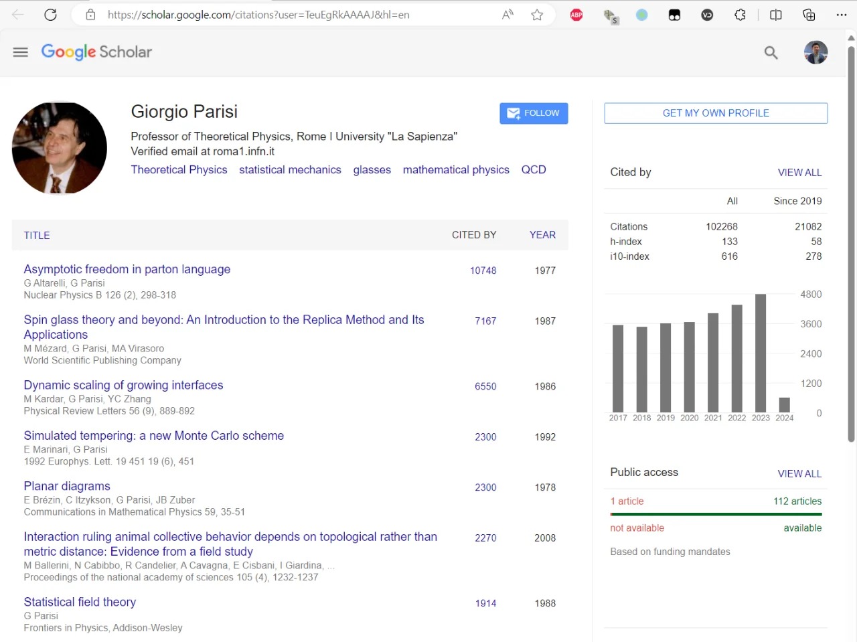
Task: Click the Public access availability bar
Action: click(716, 514)
